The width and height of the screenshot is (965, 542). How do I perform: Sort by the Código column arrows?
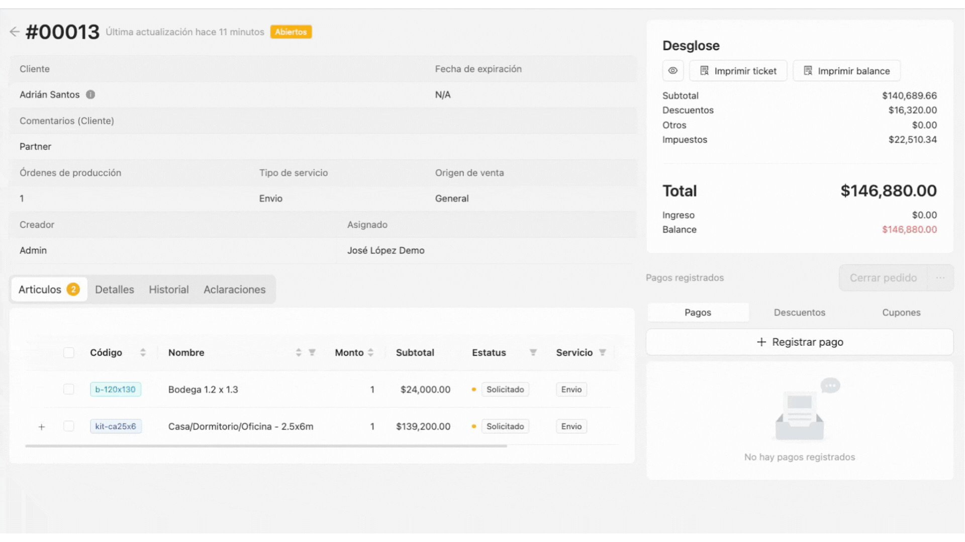(143, 352)
